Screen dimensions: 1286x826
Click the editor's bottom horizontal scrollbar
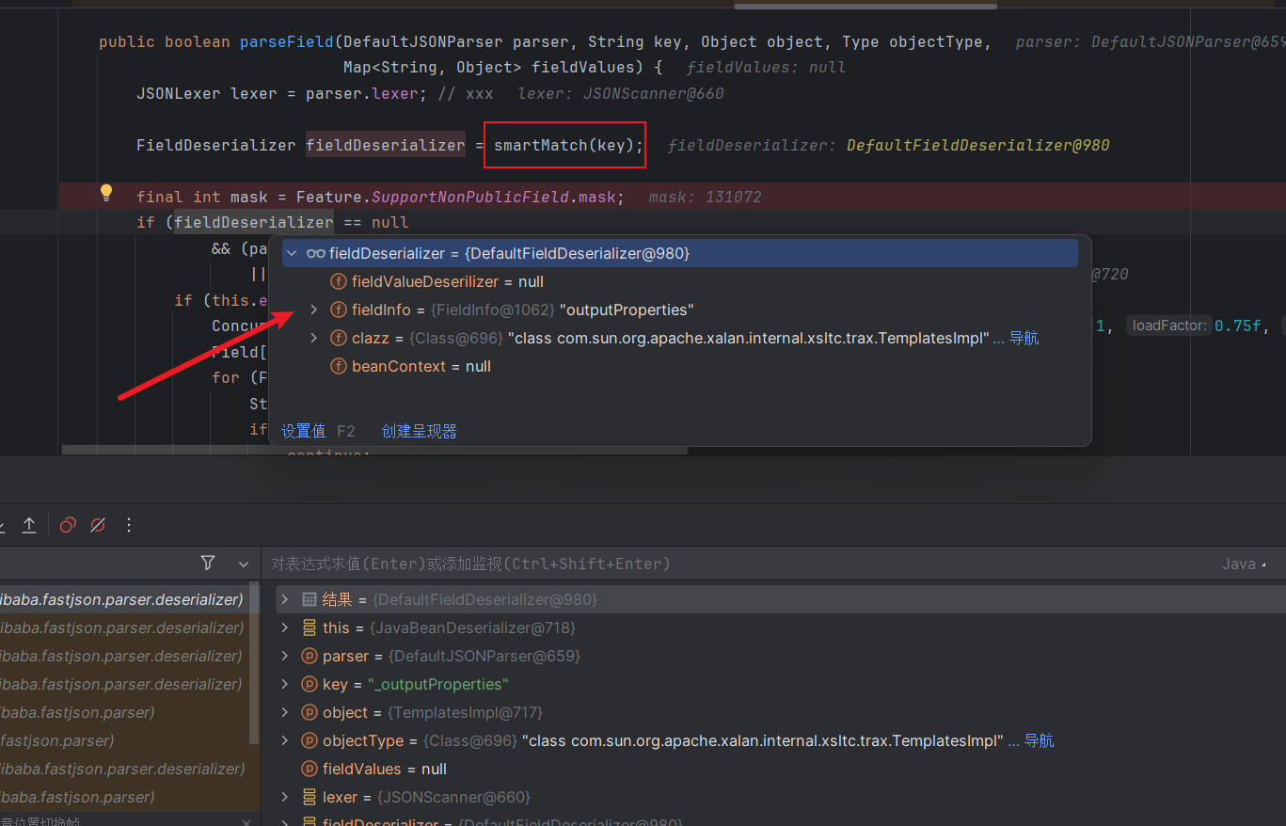374,451
